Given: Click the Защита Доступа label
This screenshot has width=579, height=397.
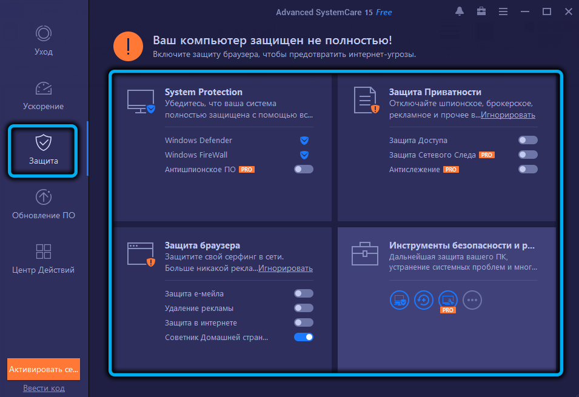Looking at the screenshot, I should 418,141.
